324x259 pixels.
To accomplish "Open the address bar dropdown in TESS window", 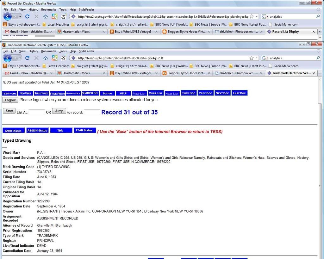I will click(257, 58).
